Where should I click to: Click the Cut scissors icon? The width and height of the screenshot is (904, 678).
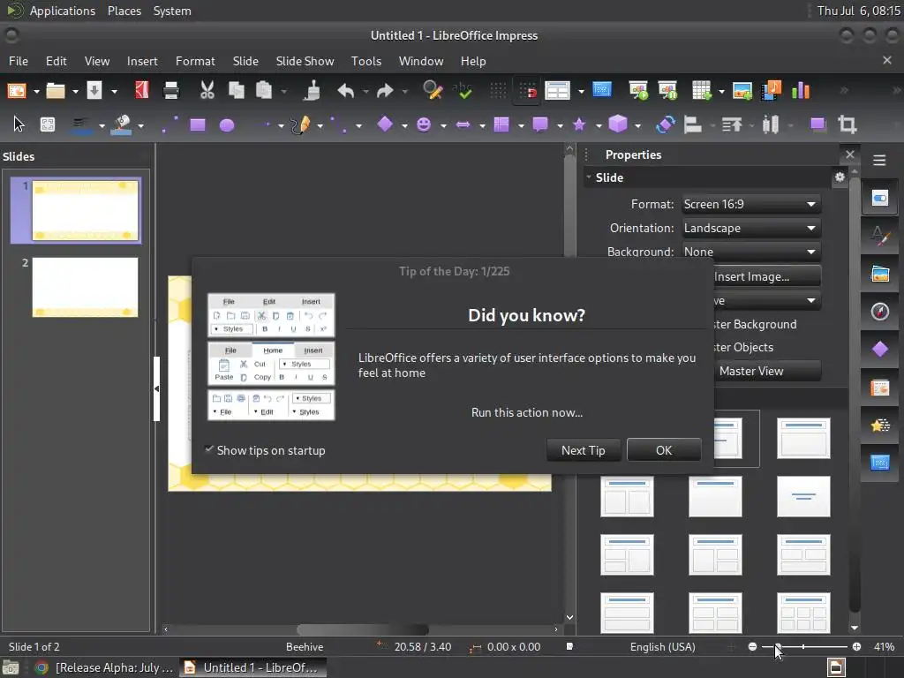tap(207, 91)
